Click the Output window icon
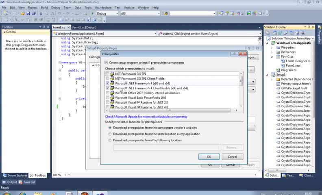This screenshot has width=322, height=195. 4,182
